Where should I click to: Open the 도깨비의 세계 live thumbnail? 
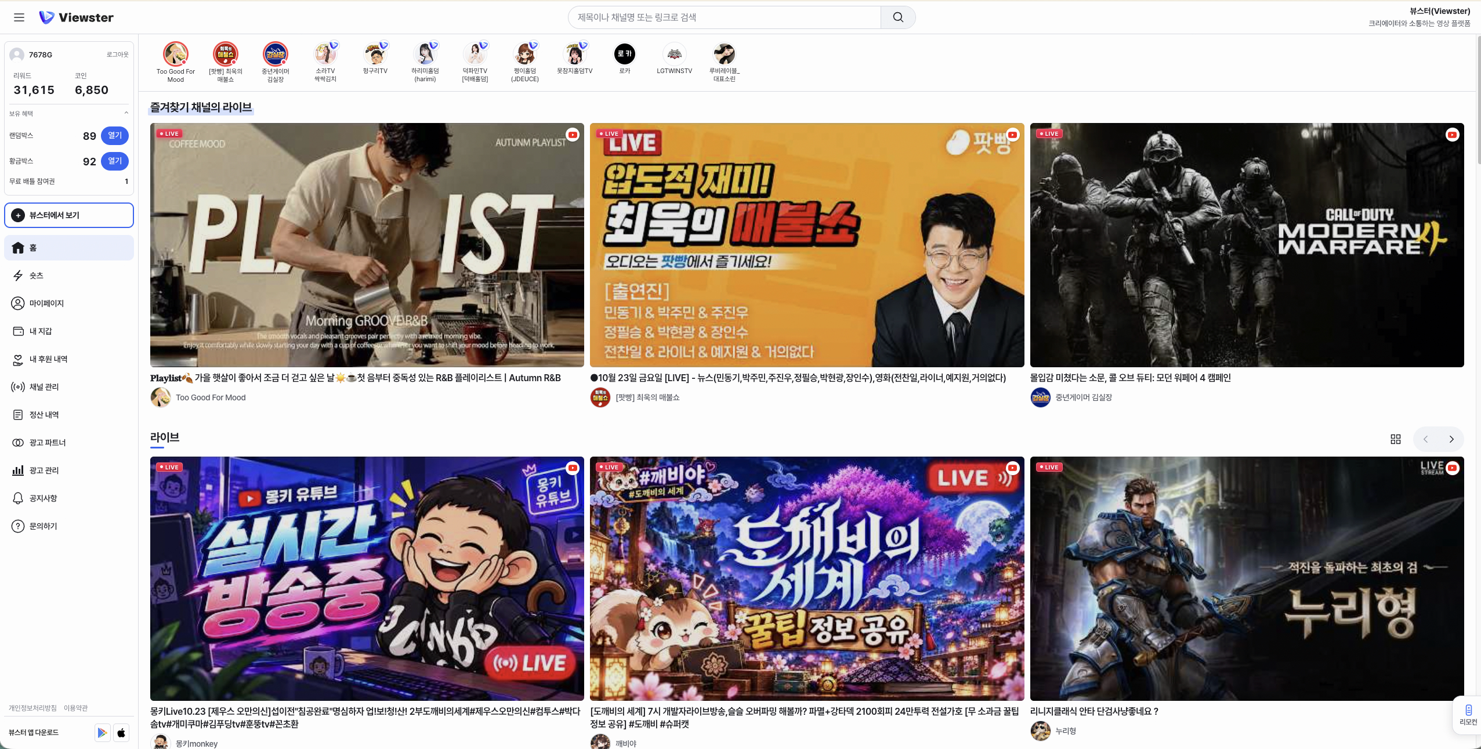click(x=807, y=578)
